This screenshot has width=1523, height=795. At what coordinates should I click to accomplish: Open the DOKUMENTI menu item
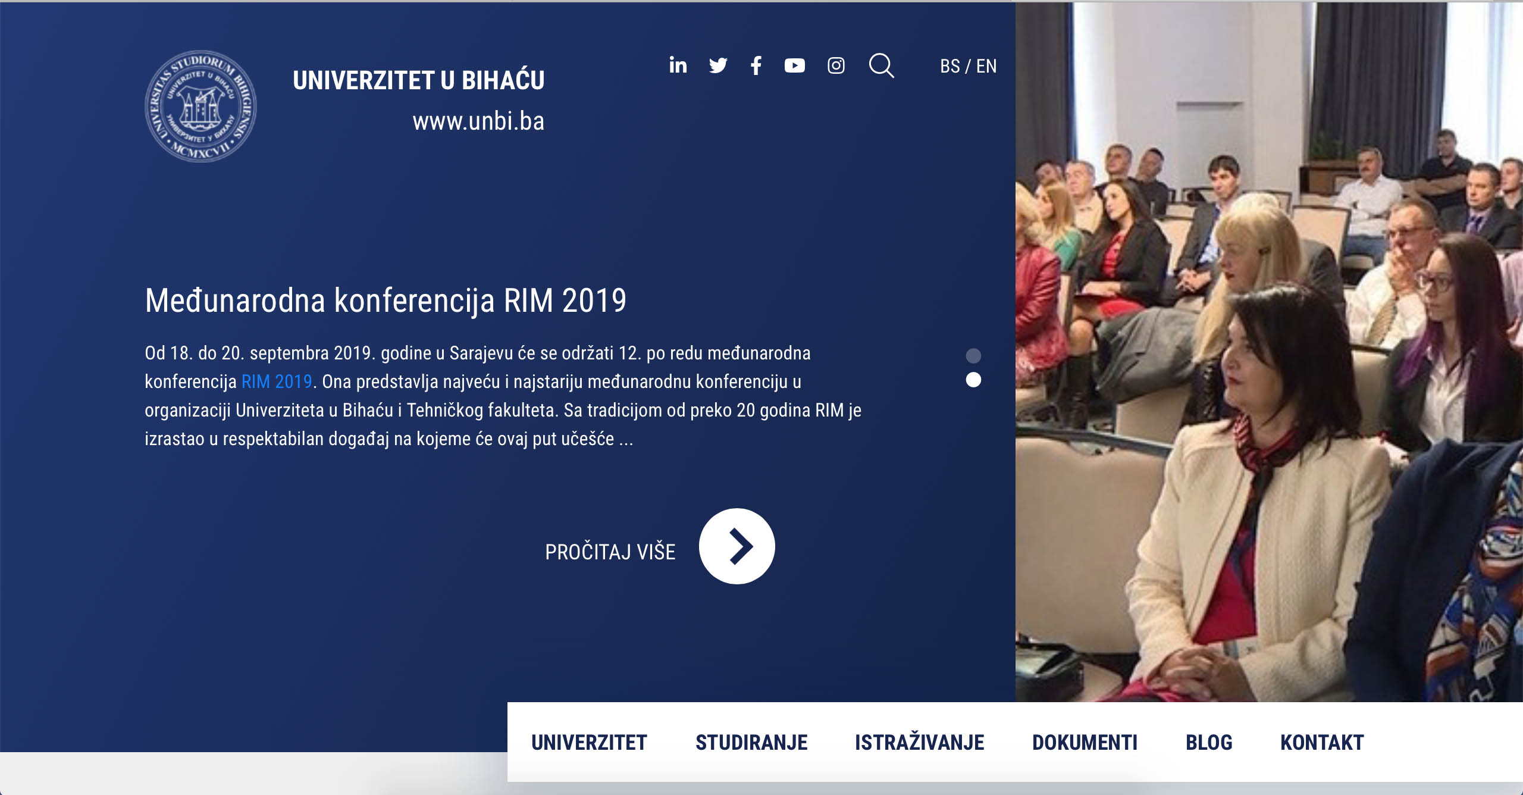1085,743
